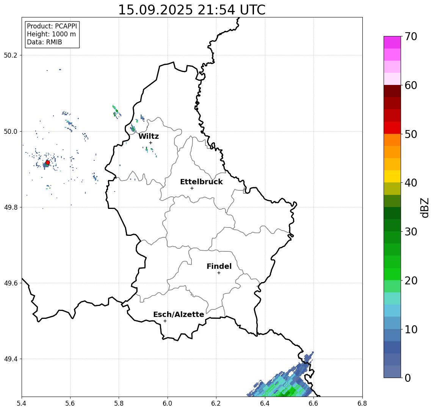Click the "Data: RMIB" text
The height and width of the screenshot is (411, 434).
[x=44, y=42]
